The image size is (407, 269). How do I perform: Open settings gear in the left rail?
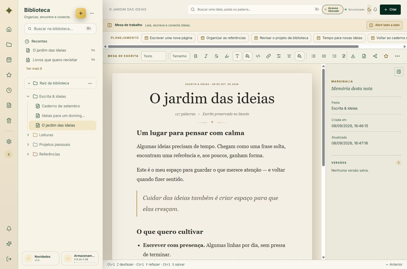point(9,142)
